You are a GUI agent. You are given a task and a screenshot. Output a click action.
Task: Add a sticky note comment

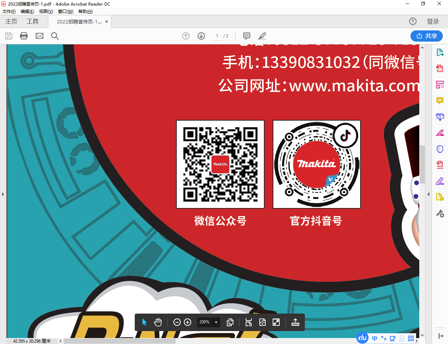[247, 36]
